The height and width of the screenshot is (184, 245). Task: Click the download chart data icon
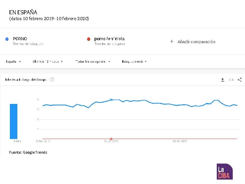point(223,80)
